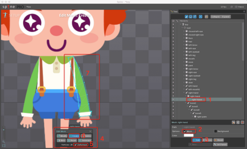Select the Create tool in Edit Mesh
The image size is (247, 149).
[x=74, y=136]
